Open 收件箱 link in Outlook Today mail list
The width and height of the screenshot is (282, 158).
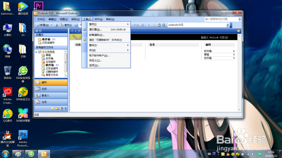pyautogui.click(x=208, y=51)
